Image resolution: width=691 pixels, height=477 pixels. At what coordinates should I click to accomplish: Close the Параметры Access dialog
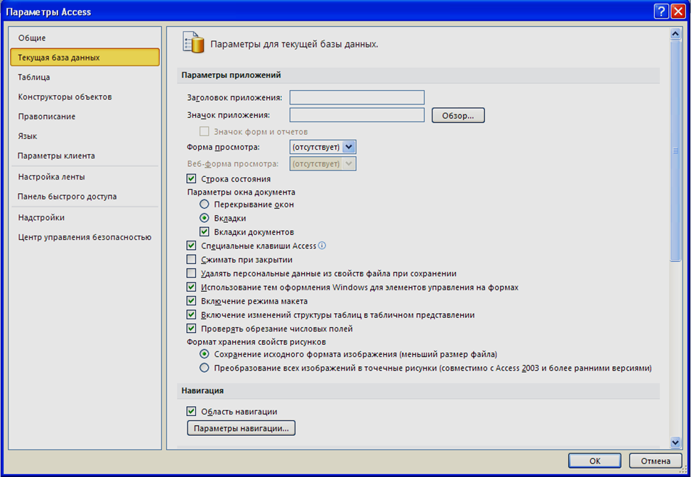pyautogui.click(x=678, y=11)
